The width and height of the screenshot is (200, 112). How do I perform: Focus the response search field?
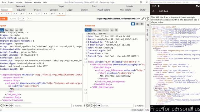pyautogui.click(x=117, y=106)
